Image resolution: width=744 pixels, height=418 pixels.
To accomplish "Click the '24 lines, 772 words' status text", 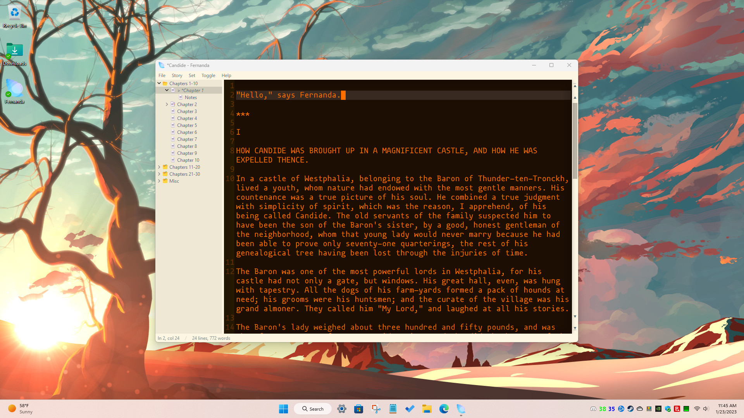I will [211, 338].
